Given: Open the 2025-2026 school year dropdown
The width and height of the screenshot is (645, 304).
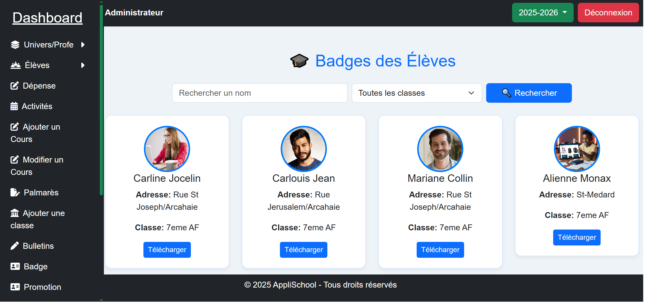Looking at the screenshot, I should point(542,13).
